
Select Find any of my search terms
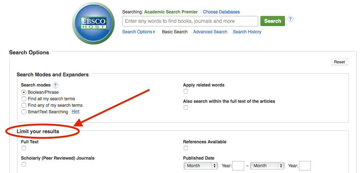[24, 105]
